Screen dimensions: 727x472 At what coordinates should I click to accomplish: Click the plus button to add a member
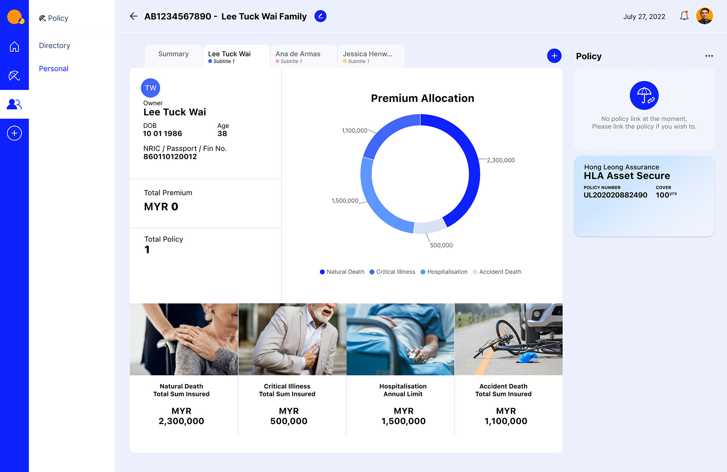(554, 55)
